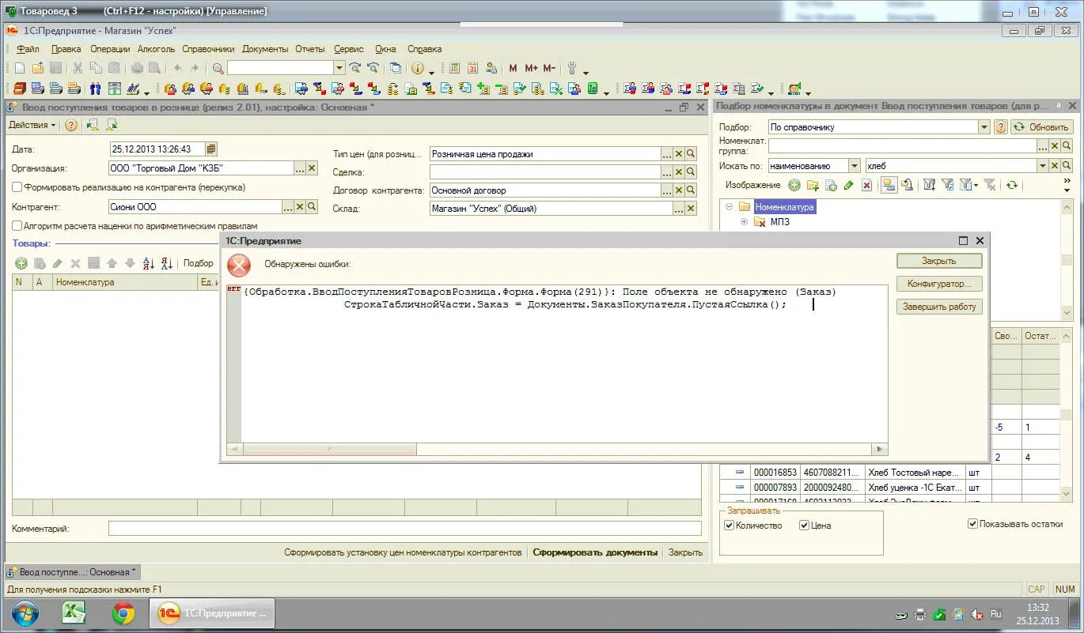
Task: Collapse the Номенклатура tree node
Action: pos(730,207)
